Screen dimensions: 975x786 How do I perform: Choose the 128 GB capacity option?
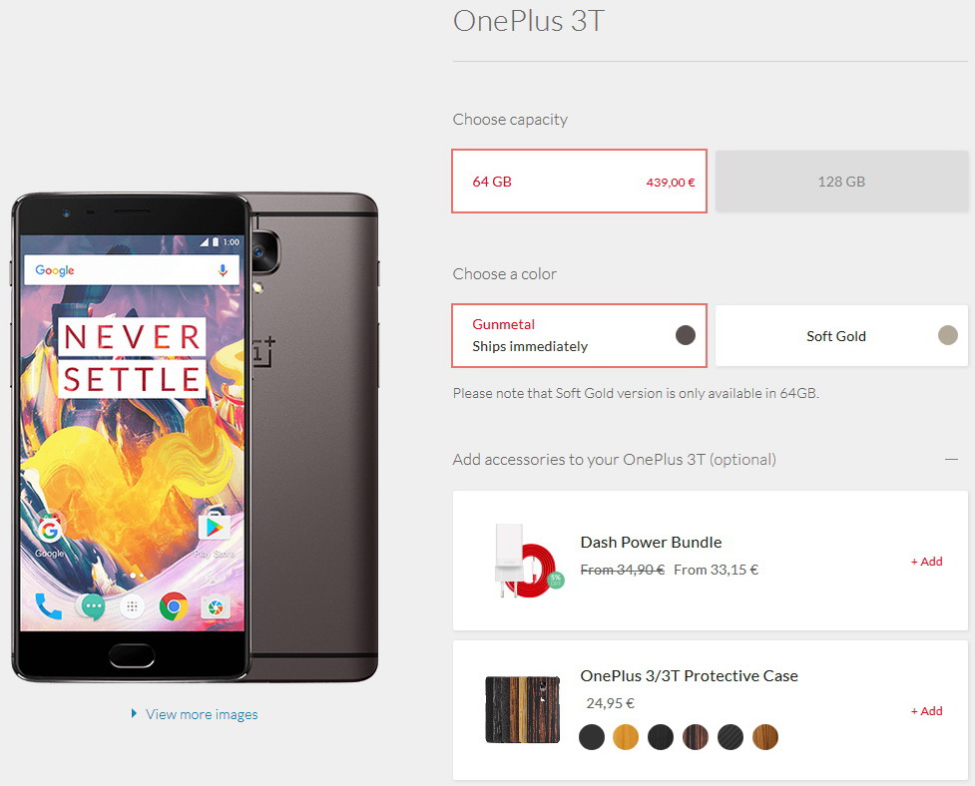(841, 182)
